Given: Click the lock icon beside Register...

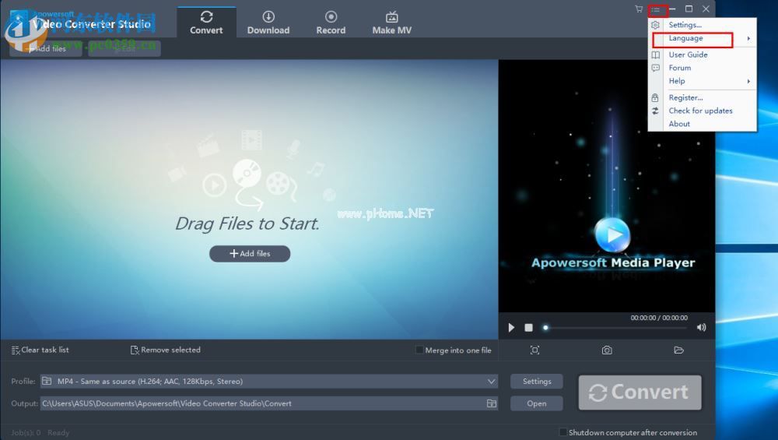Looking at the screenshot, I should (x=655, y=97).
